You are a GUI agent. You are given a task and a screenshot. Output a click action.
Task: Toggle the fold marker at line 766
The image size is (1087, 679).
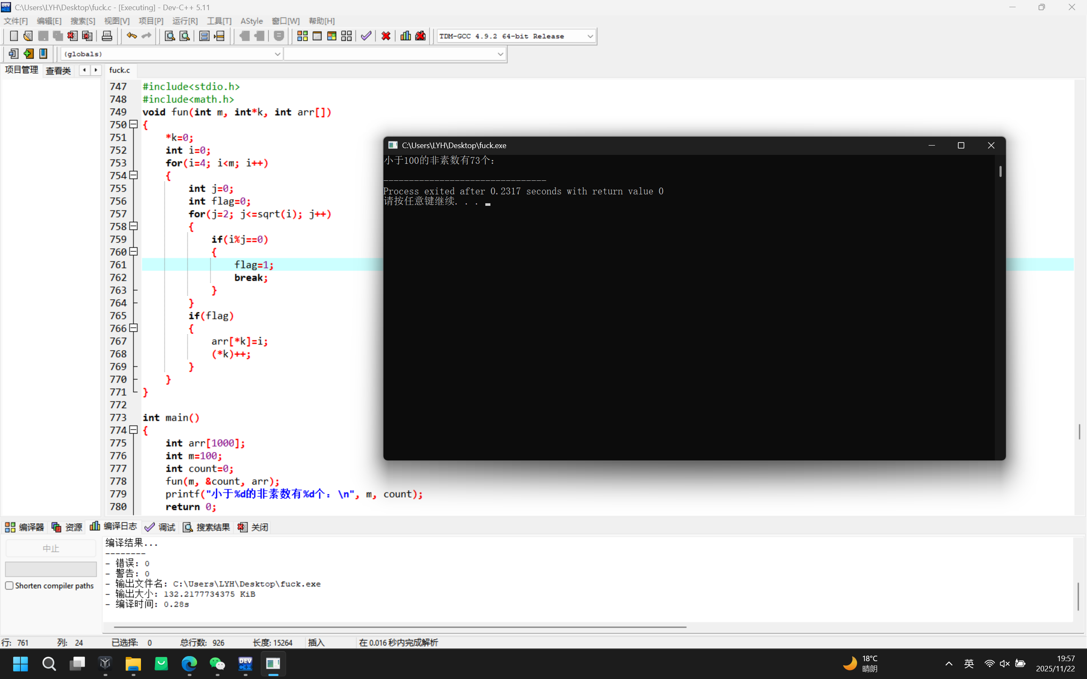tap(133, 328)
